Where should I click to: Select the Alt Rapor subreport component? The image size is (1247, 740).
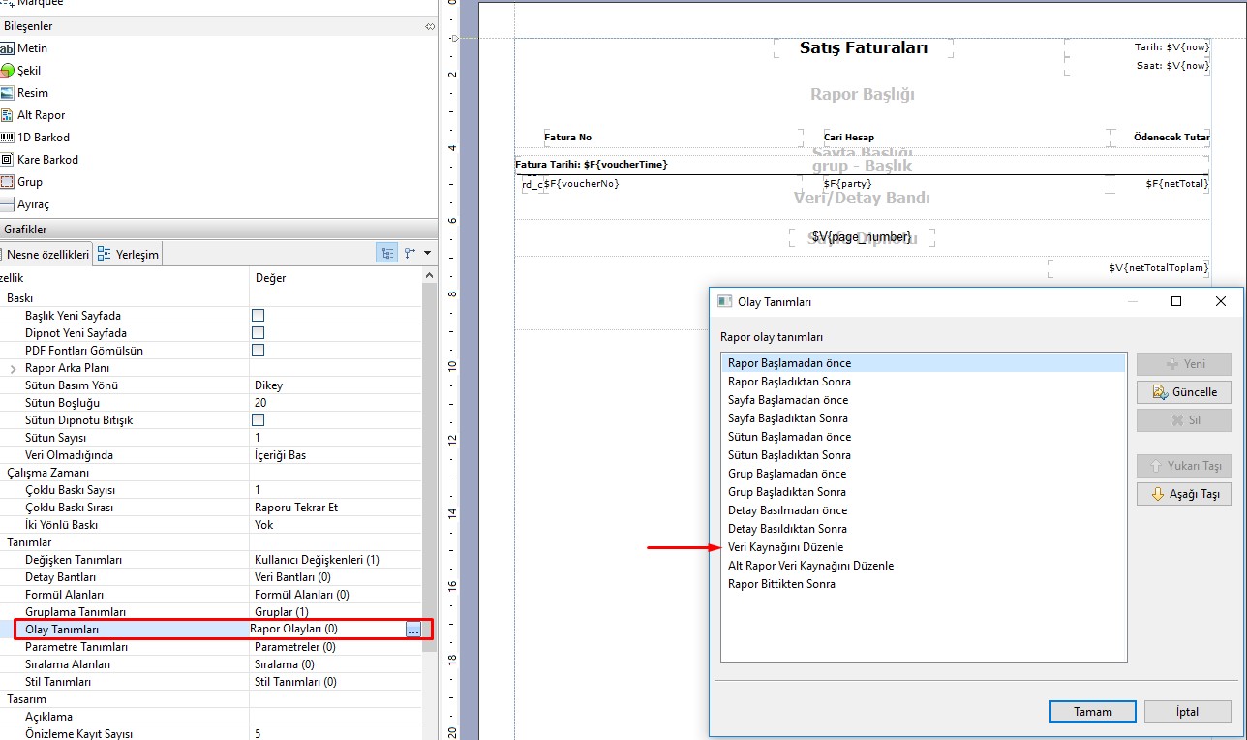point(8,115)
